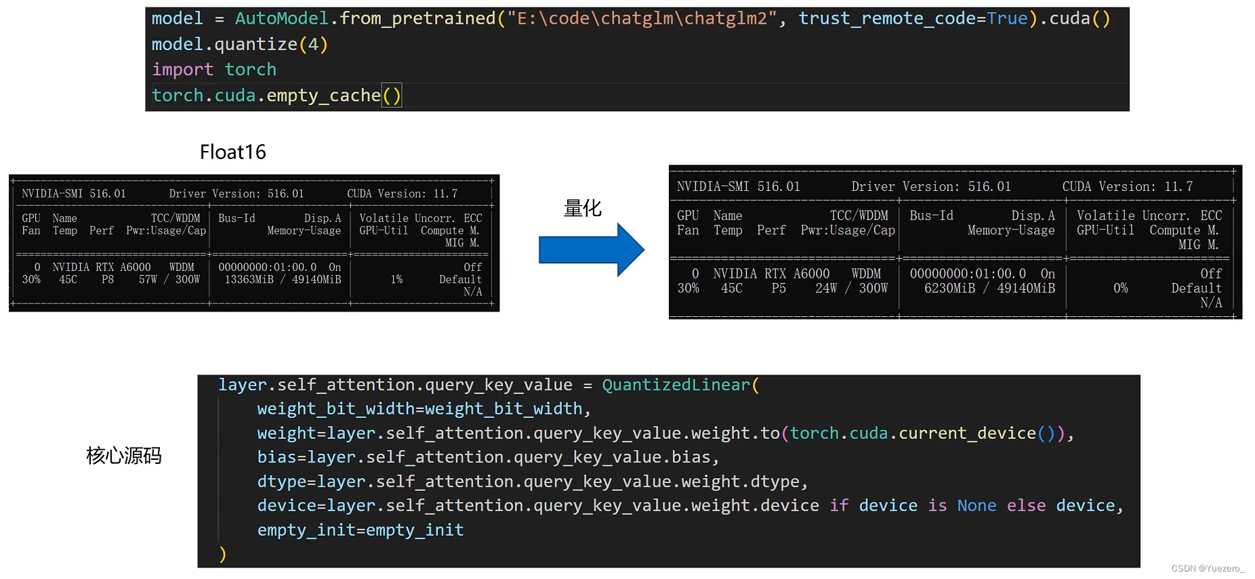Click 'Memory-Usage' column header in right panel
This screenshot has height=579, width=1255.
(x=1011, y=231)
